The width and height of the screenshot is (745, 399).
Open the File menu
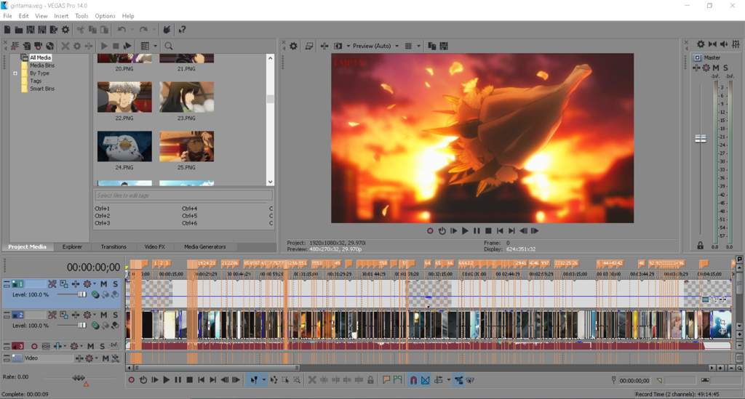pyautogui.click(x=7, y=16)
